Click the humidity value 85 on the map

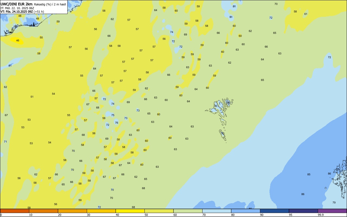pos(309,175)
